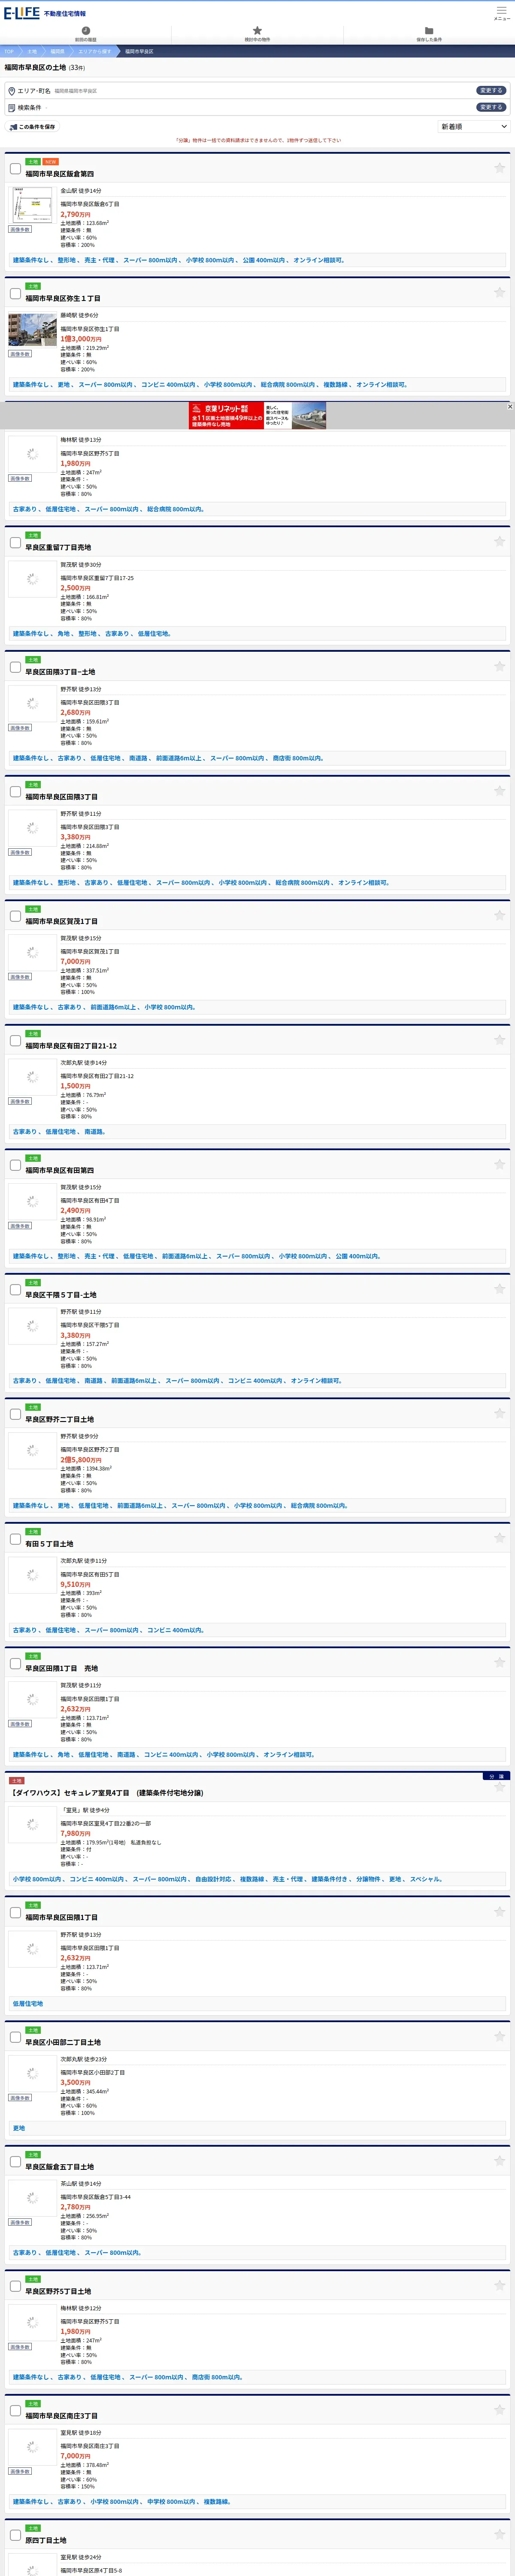
Task: Favorite star for 早良区小田部二丁目土地
Action: pos(499,2036)
